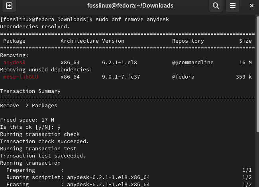The height and width of the screenshot is (187, 259).
Task: Click the title 'fosslinux@fedora:~/Downloads'
Action: 130,6
